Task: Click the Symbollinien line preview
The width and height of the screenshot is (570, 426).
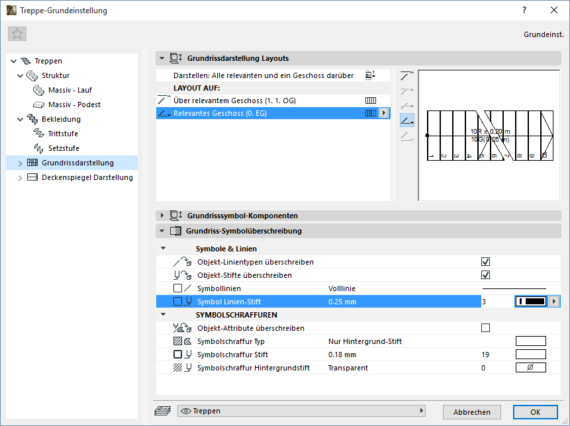Action: pos(514,288)
